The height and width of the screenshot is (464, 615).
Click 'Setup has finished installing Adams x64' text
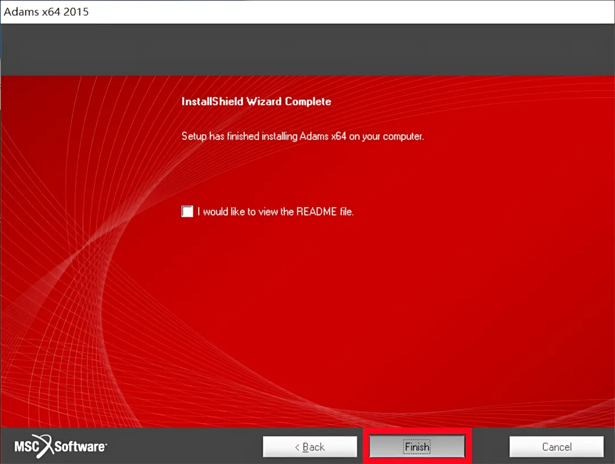302,136
